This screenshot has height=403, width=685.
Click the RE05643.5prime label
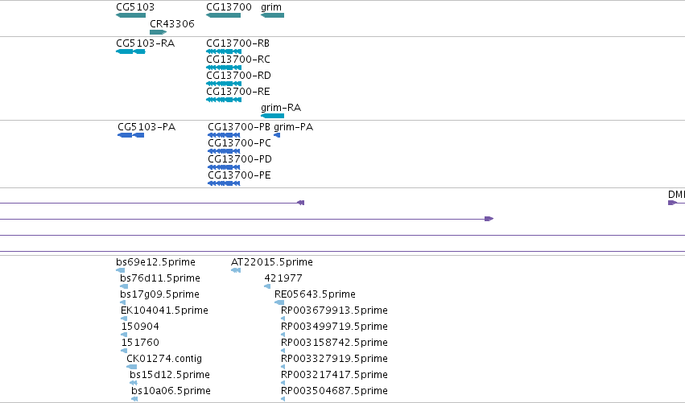tap(316, 294)
